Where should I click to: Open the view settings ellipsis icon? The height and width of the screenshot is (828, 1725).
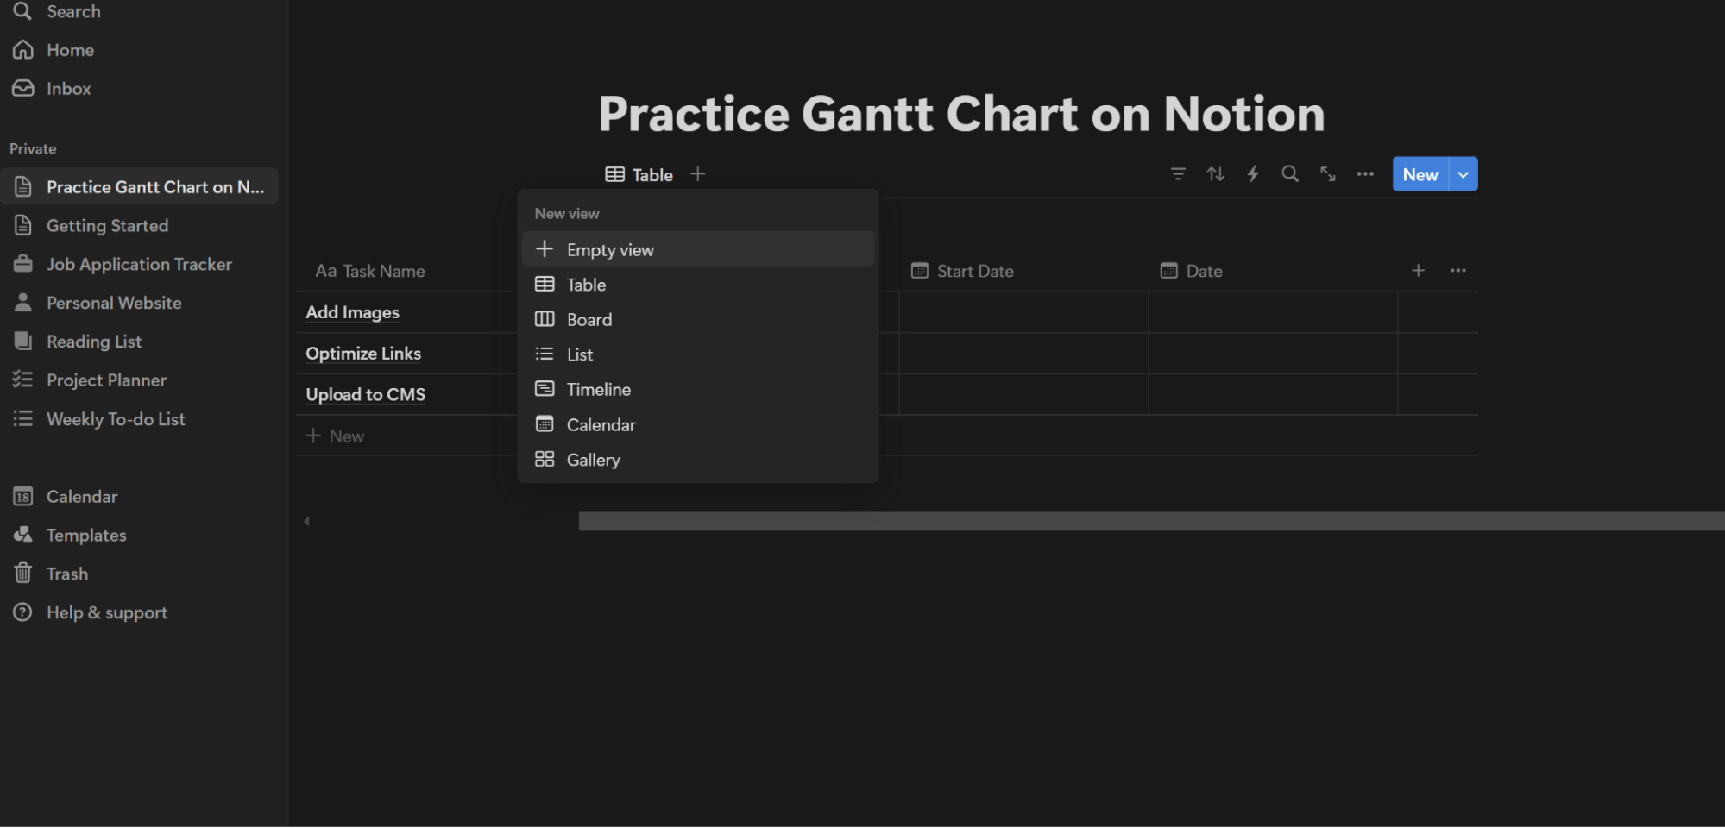tap(1364, 173)
